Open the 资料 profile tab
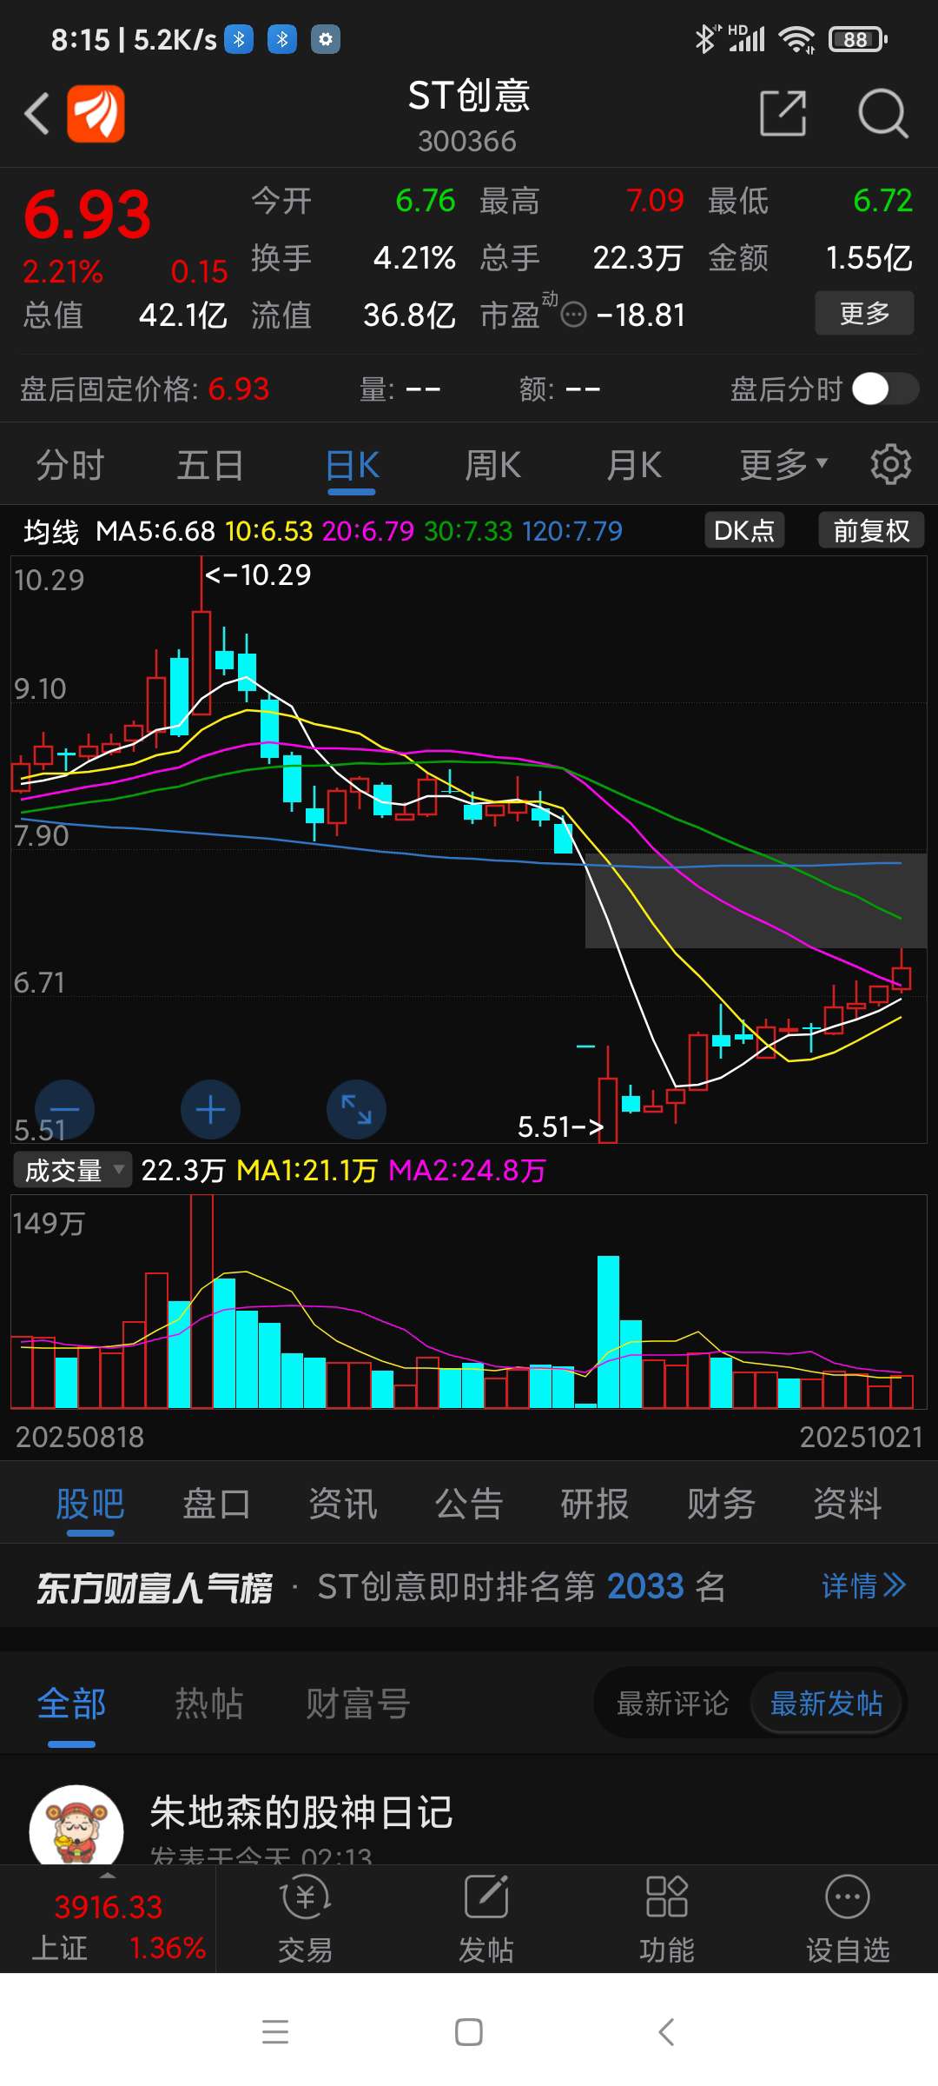Screen dimensions: 938x2086 [848, 1504]
